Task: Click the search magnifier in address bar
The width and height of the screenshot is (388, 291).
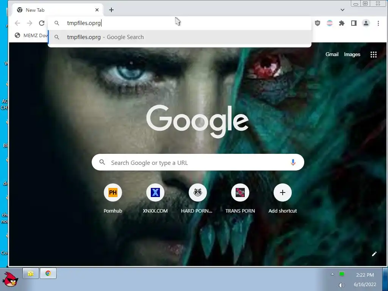Action: click(57, 23)
